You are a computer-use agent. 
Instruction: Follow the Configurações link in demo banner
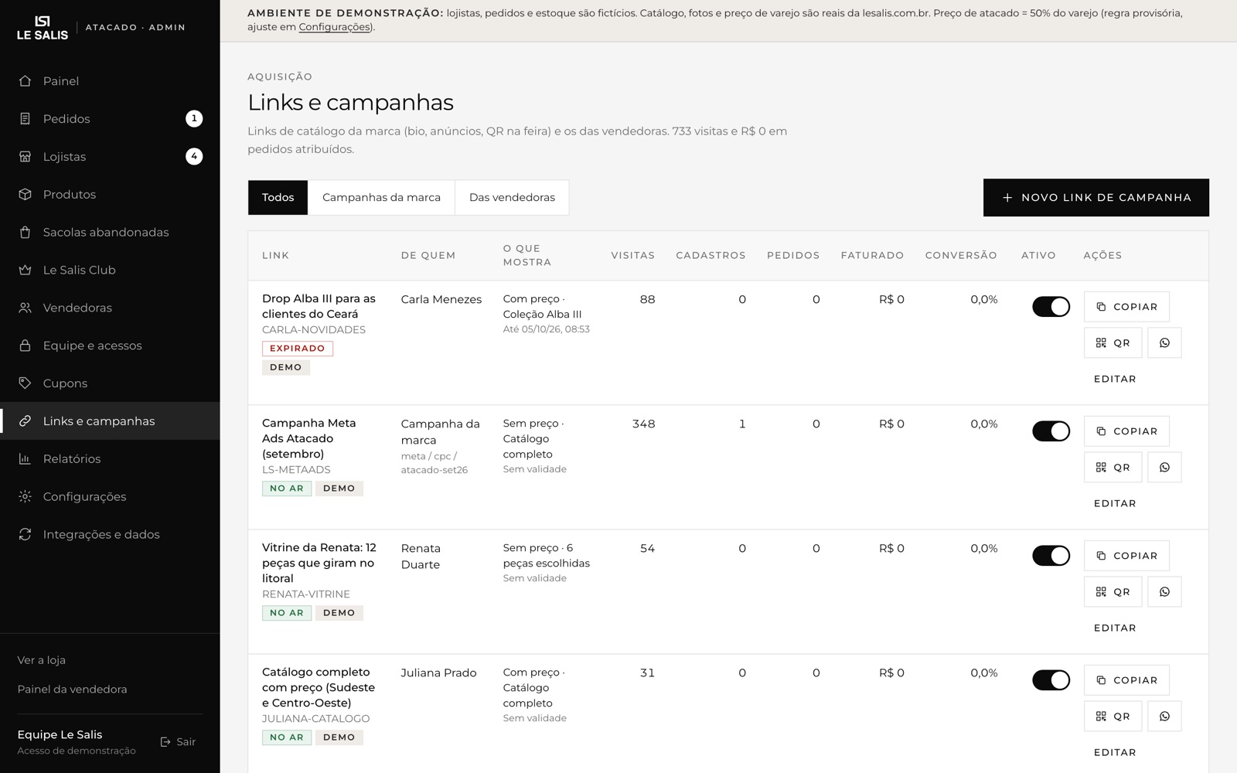click(335, 27)
